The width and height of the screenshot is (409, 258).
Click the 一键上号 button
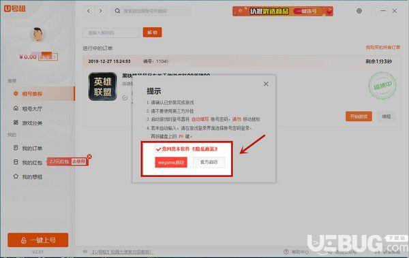[37, 240]
